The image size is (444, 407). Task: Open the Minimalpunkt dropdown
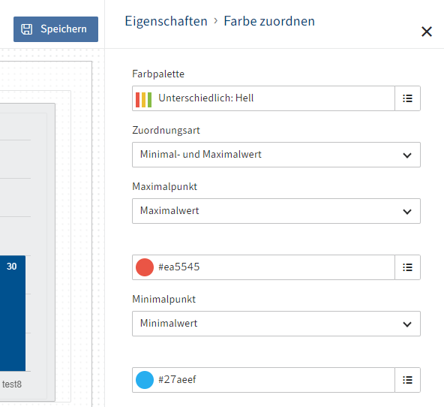pyautogui.click(x=276, y=324)
